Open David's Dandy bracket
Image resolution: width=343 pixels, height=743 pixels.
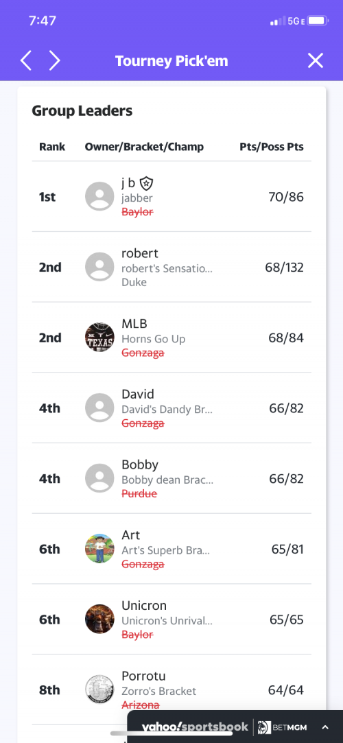(x=167, y=410)
